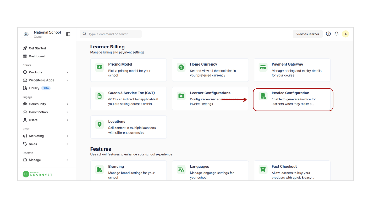The height and width of the screenshot is (208, 371).
Task: Click the Fast Checkout cart icon
Action: (263, 170)
